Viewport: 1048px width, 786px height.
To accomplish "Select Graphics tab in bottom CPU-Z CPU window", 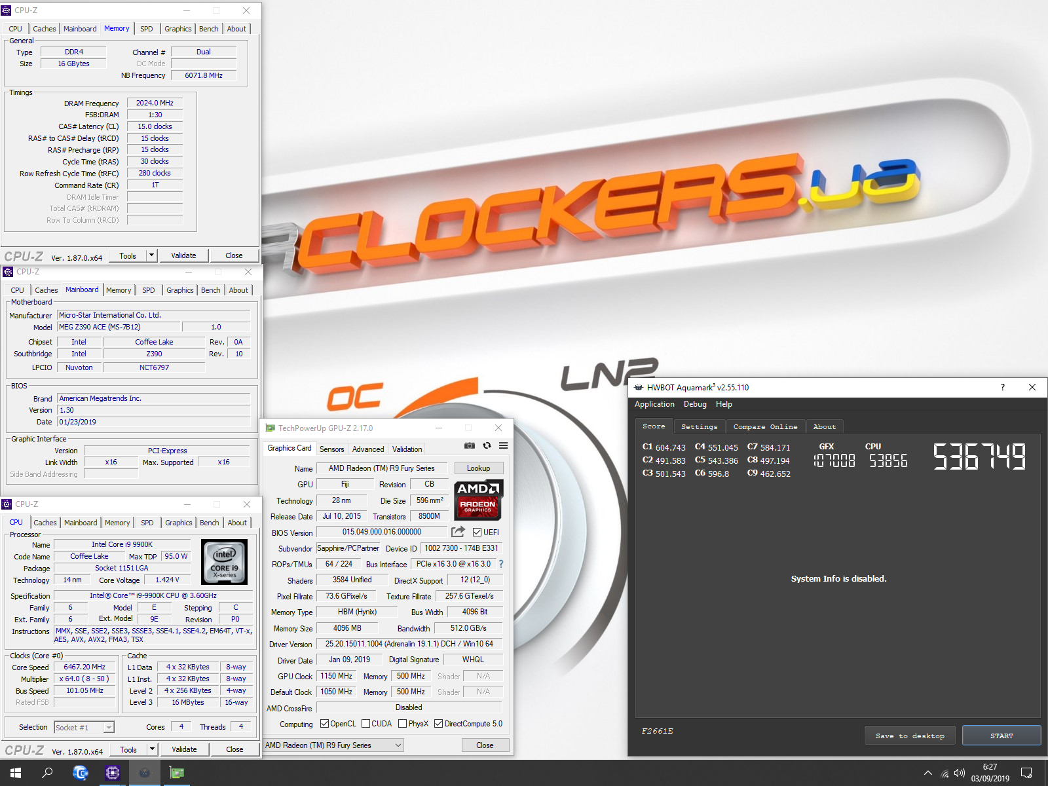I will [179, 523].
